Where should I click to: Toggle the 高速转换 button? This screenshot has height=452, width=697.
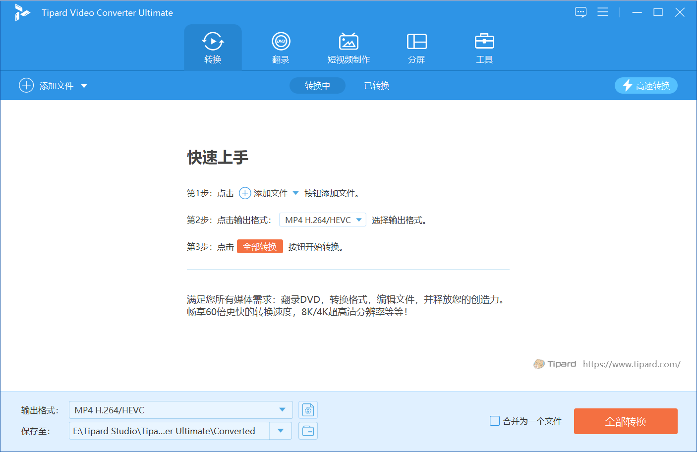pyautogui.click(x=646, y=86)
